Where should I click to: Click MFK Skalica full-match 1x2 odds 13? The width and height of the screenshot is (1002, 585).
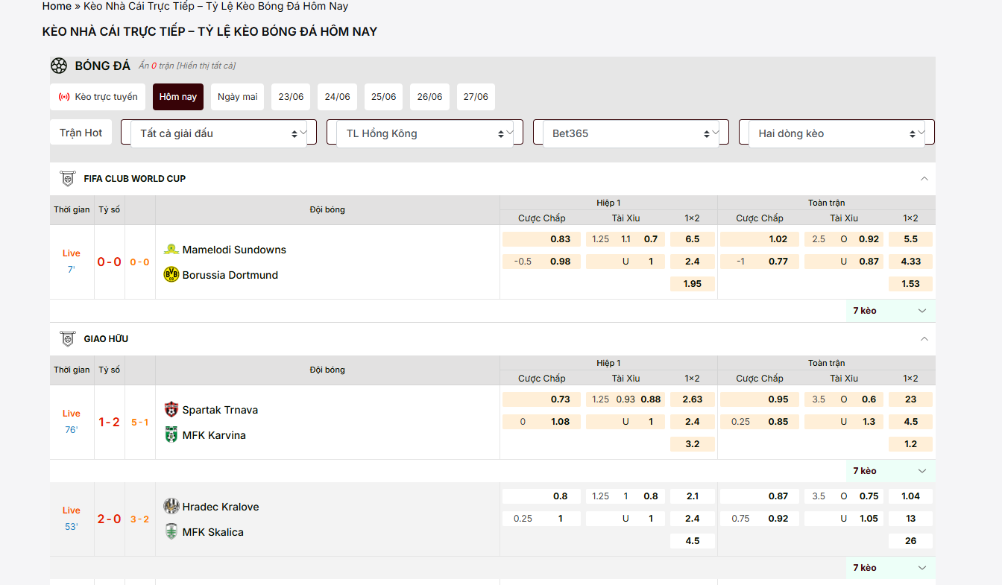point(910,519)
